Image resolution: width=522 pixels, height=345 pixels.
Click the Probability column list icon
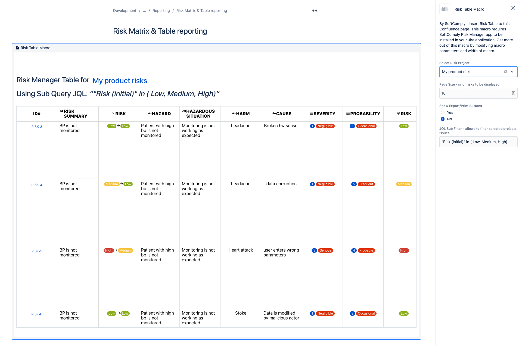(x=348, y=113)
